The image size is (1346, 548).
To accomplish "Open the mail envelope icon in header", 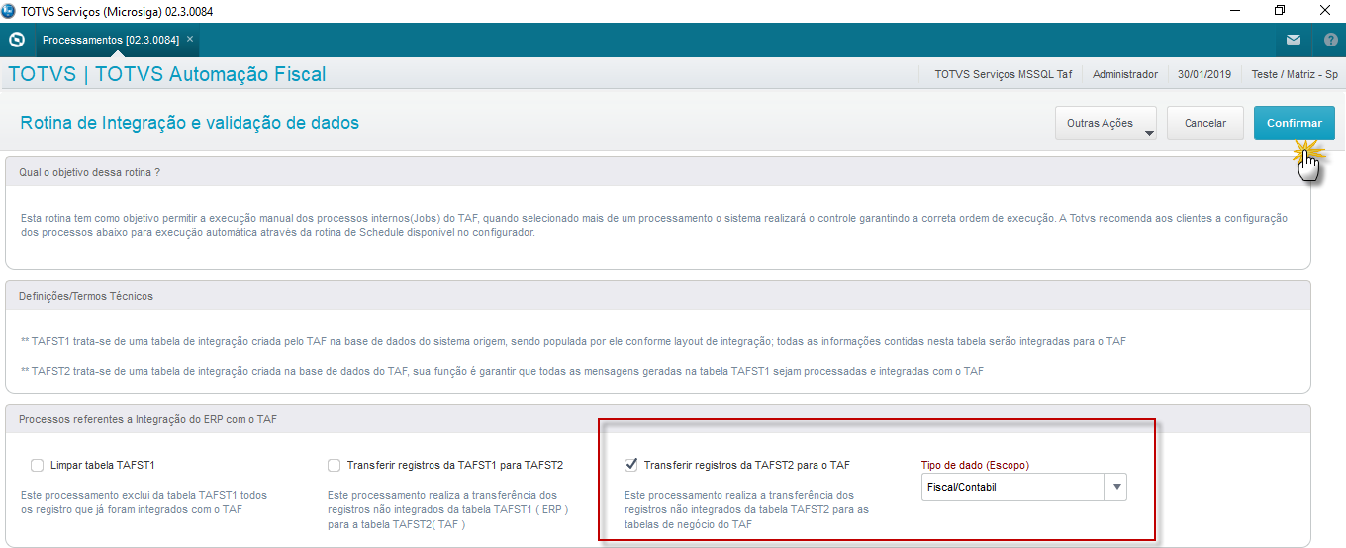I will 1294,41.
